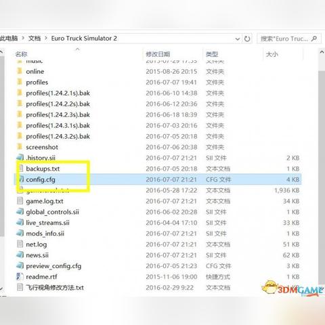The image size is (325, 325).
Task: Select the file name backups.txt
Action: [43, 169]
